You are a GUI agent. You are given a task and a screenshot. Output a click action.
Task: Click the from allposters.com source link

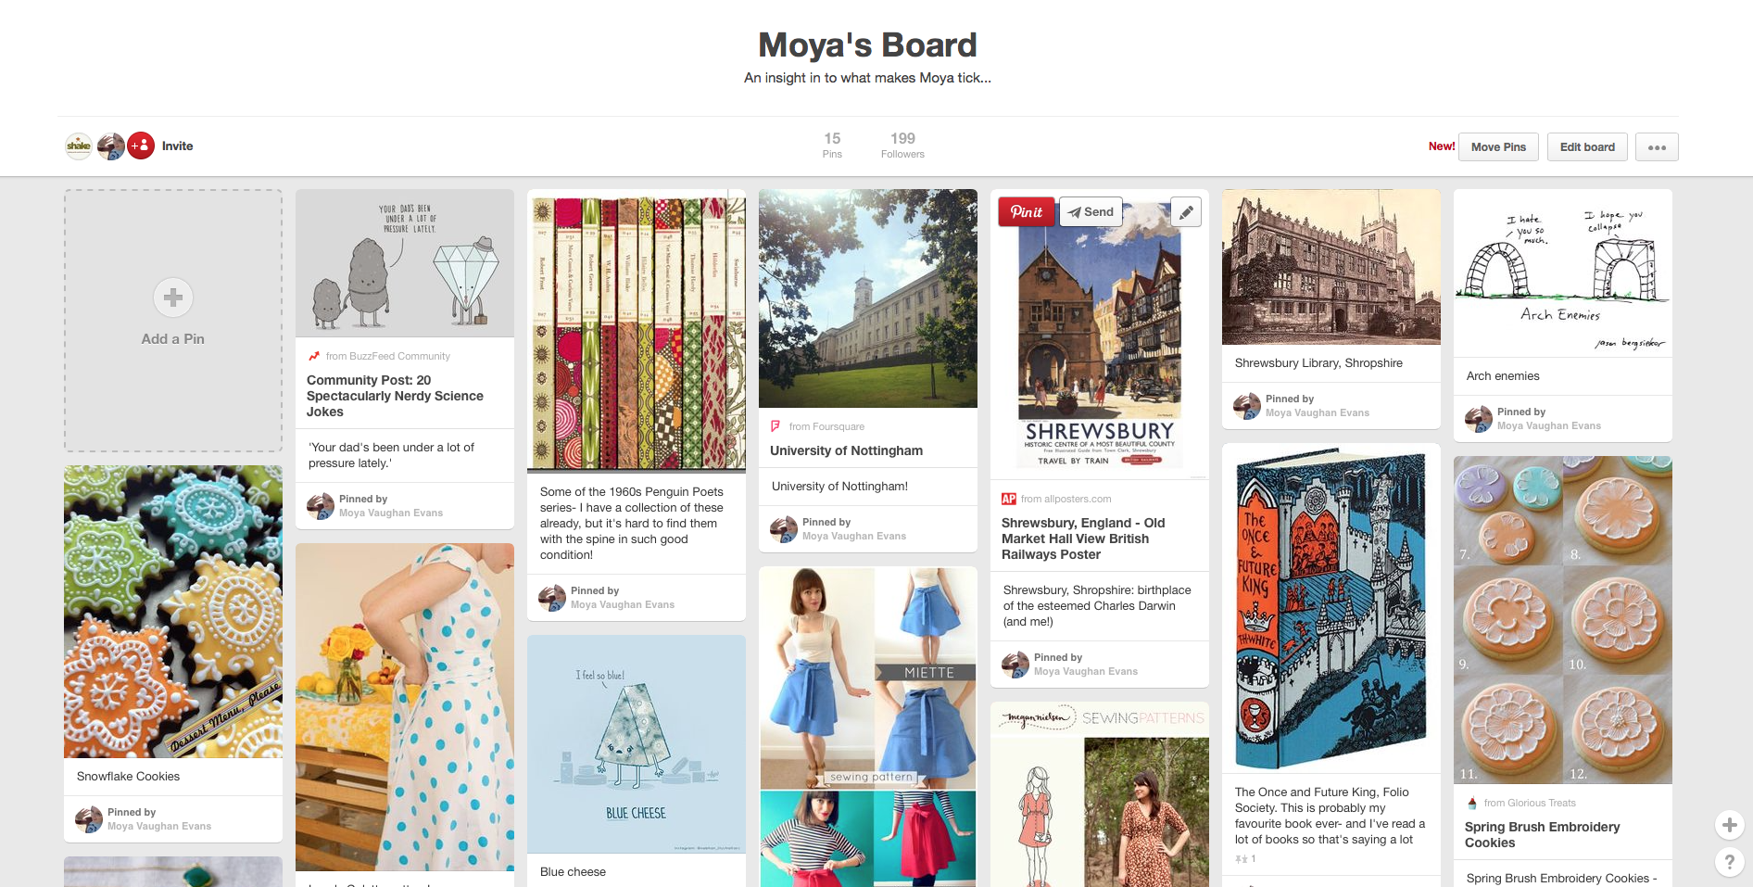1066,499
